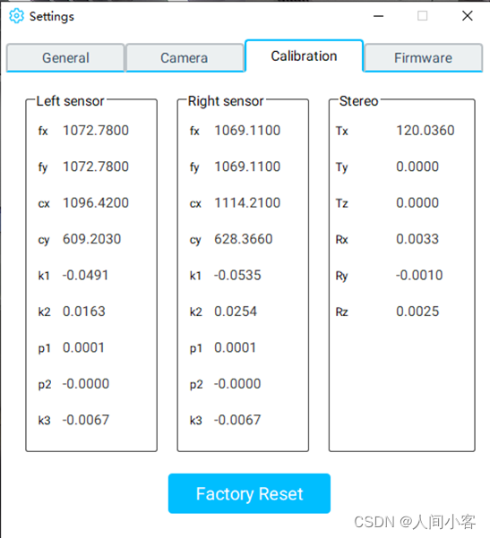Minimize the Settings window
The width and height of the screenshot is (490, 538).
378,16
